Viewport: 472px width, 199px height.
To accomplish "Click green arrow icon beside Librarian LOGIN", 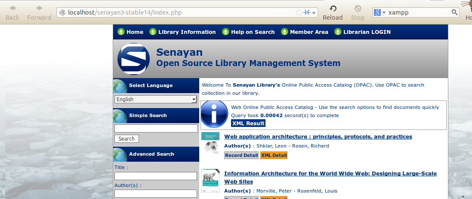I will (338, 31).
